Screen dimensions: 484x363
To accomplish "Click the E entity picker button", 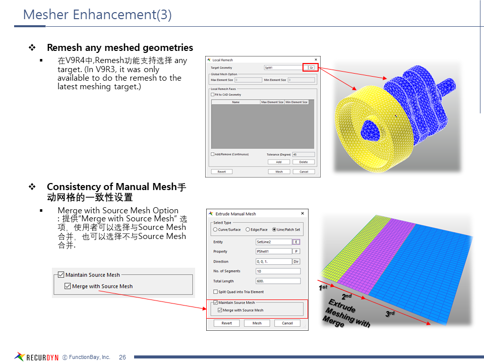I will pyautogui.click(x=296, y=242).
